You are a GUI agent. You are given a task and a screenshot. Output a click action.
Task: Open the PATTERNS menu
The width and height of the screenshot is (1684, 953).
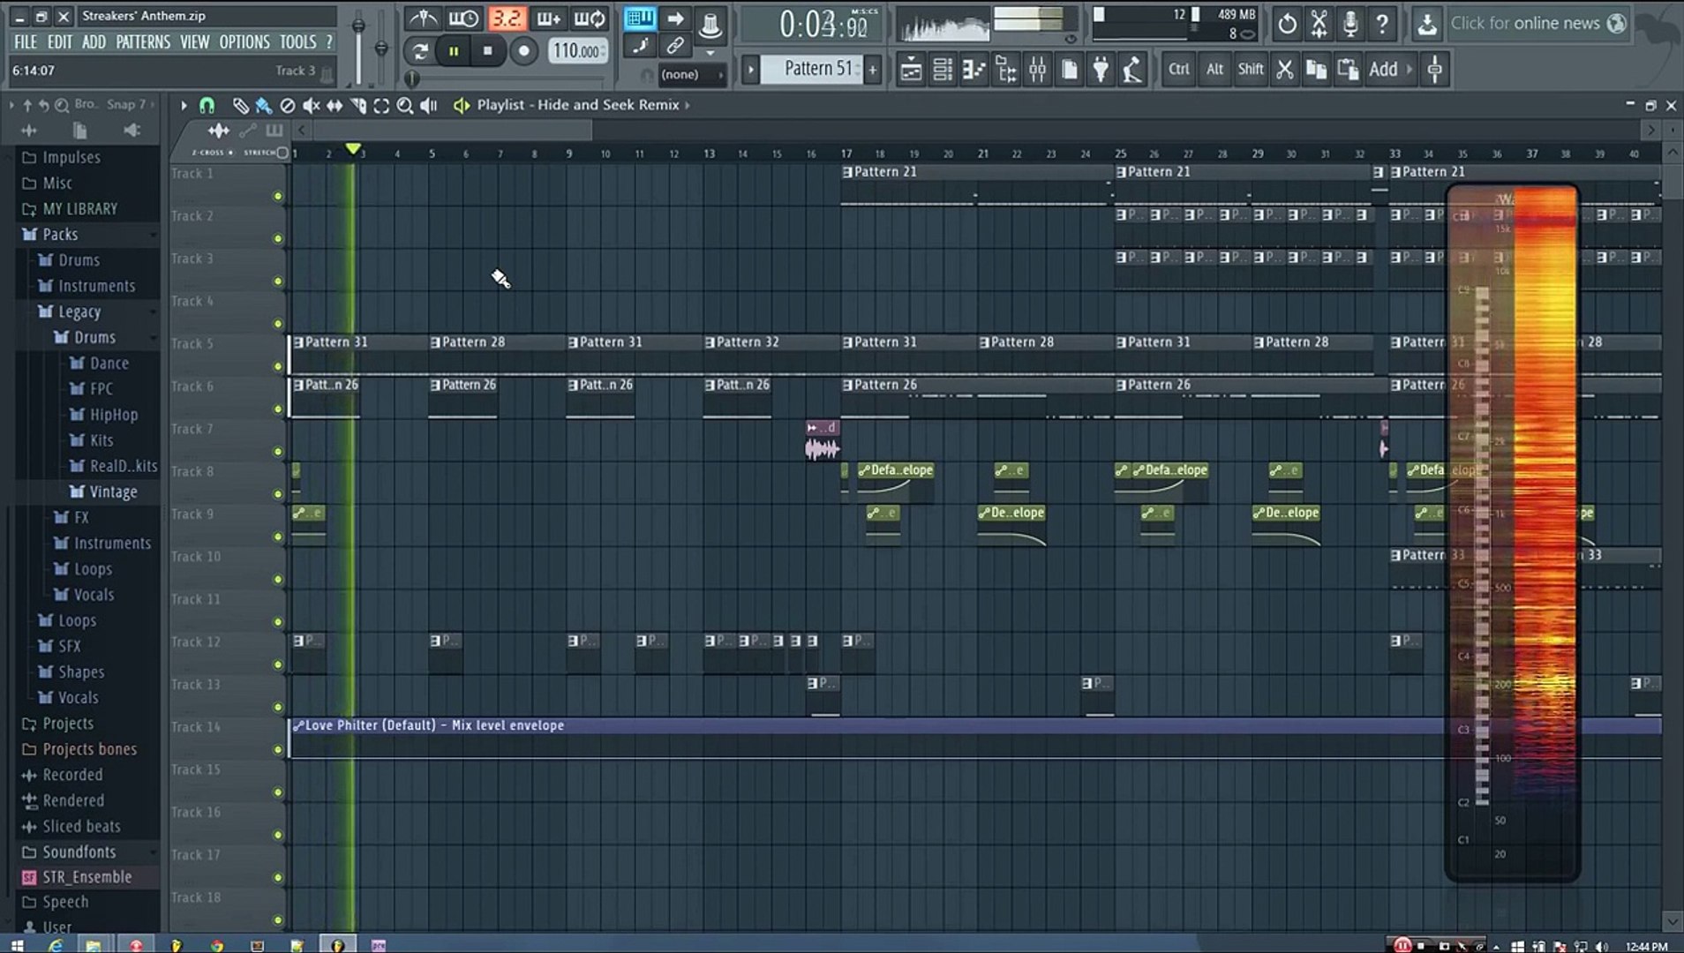[143, 42]
